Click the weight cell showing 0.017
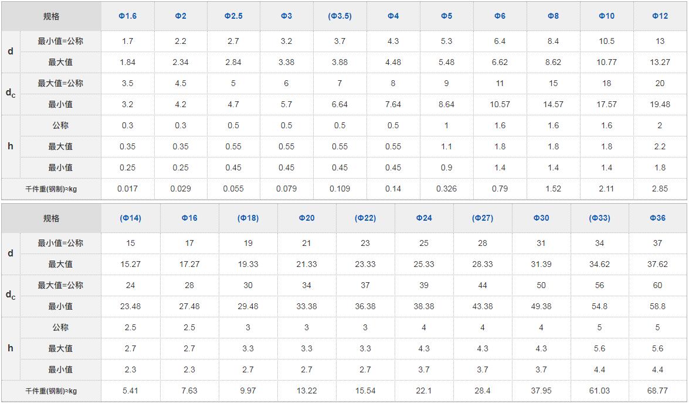The width and height of the screenshot is (689, 404). click(x=127, y=189)
